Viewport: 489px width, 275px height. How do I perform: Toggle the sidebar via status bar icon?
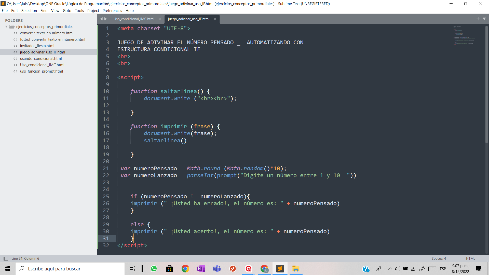coord(6,258)
